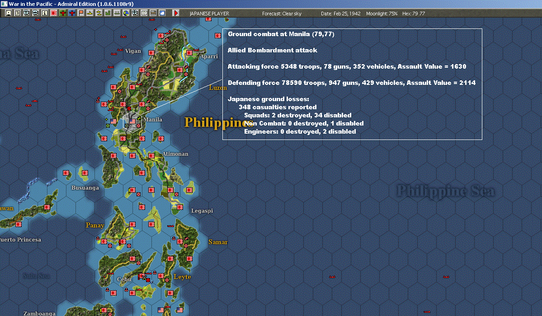542x316 pixels.
Task: Click the Samar island label
Action: pyautogui.click(x=218, y=242)
